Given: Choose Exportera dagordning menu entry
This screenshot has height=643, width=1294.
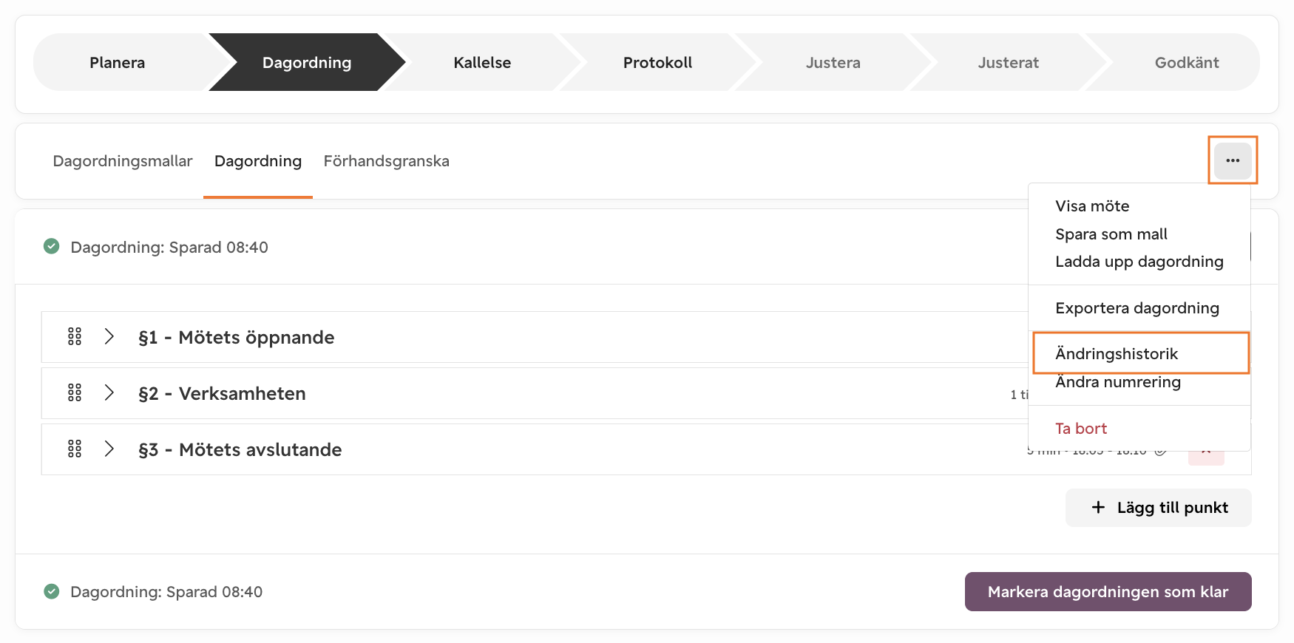Looking at the screenshot, I should coord(1137,308).
